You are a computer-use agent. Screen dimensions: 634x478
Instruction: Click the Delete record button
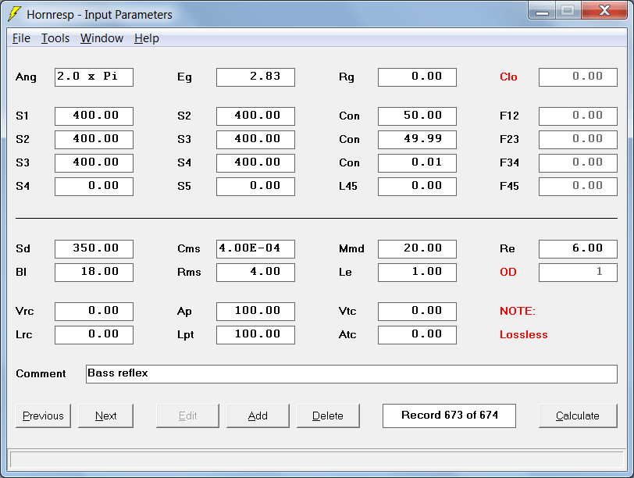328,416
